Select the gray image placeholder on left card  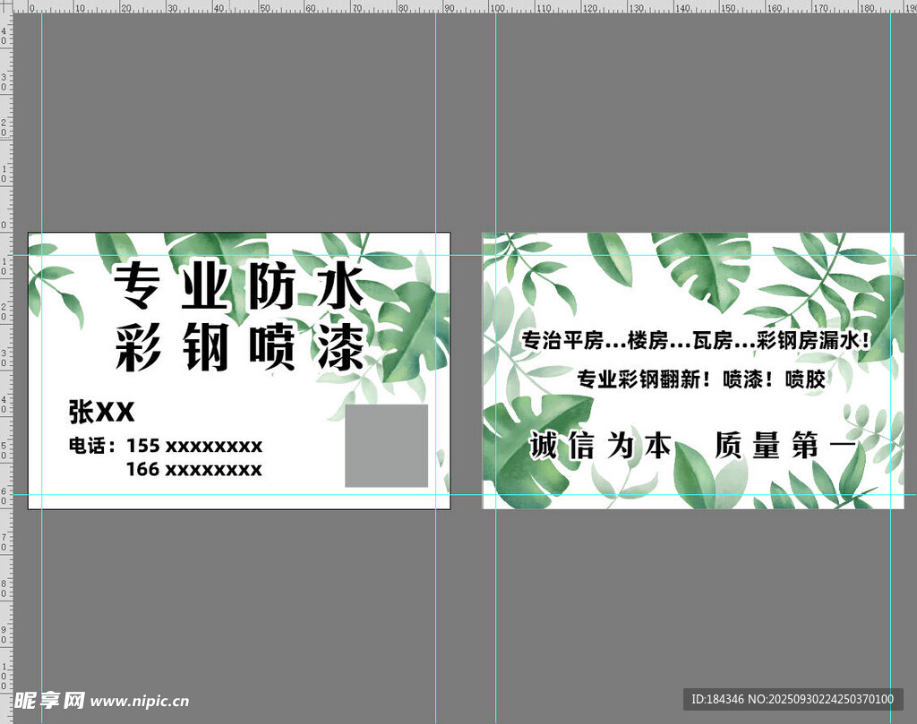385,443
